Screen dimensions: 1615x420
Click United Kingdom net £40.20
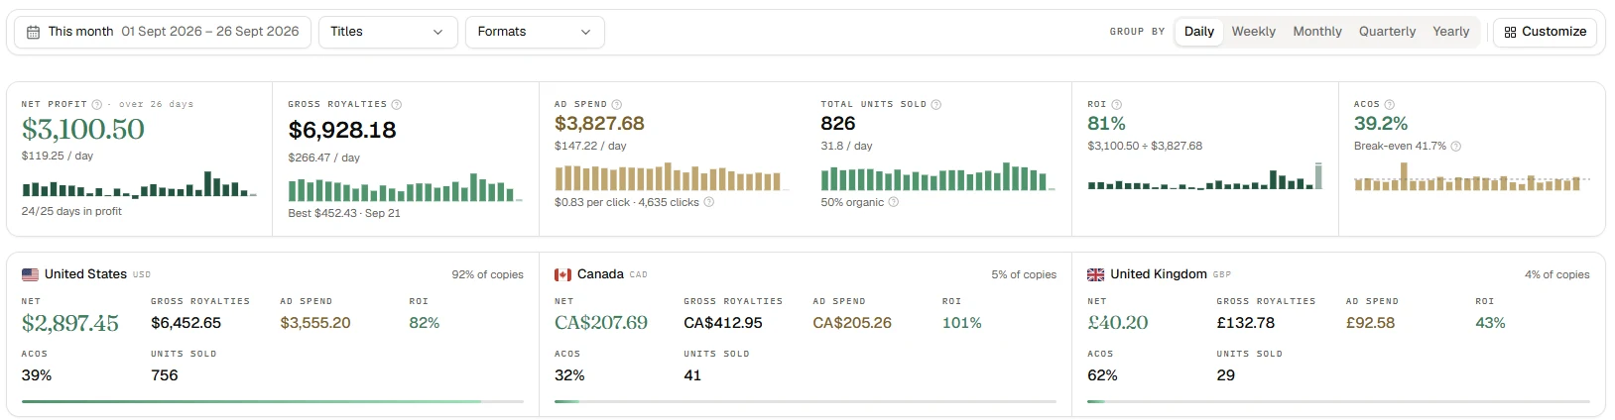click(1118, 323)
